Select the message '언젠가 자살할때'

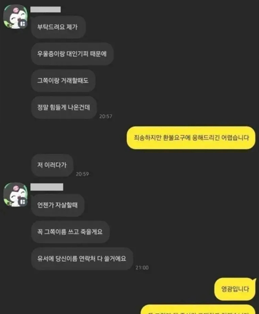point(58,205)
